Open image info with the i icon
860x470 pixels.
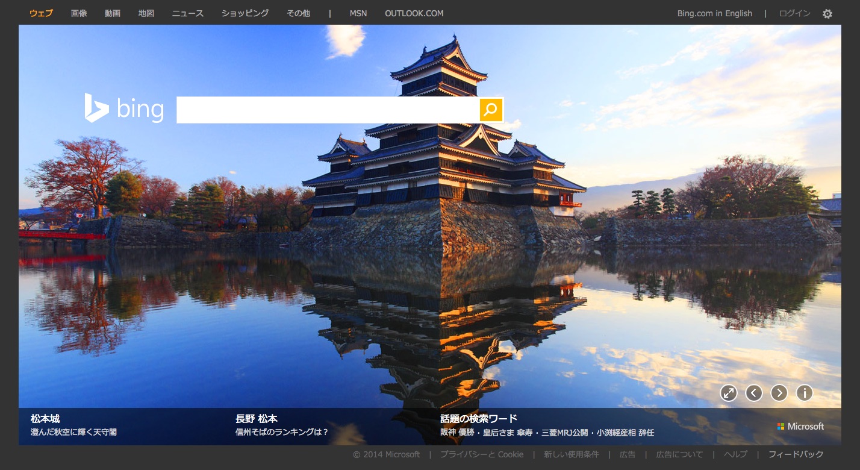coord(805,393)
